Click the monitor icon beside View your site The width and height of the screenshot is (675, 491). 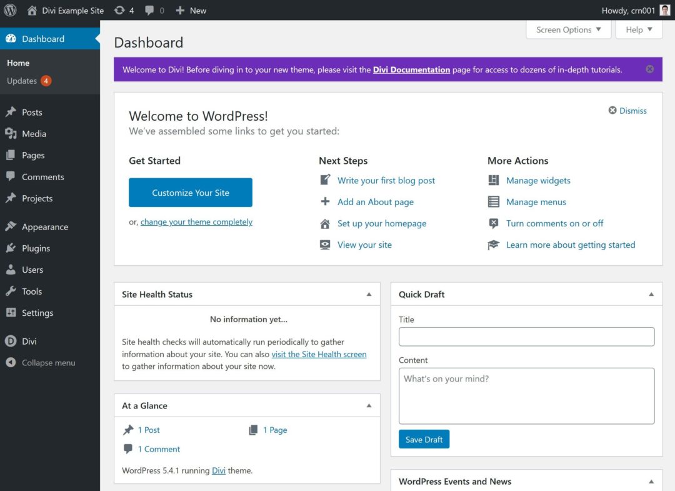pos(325,245)
